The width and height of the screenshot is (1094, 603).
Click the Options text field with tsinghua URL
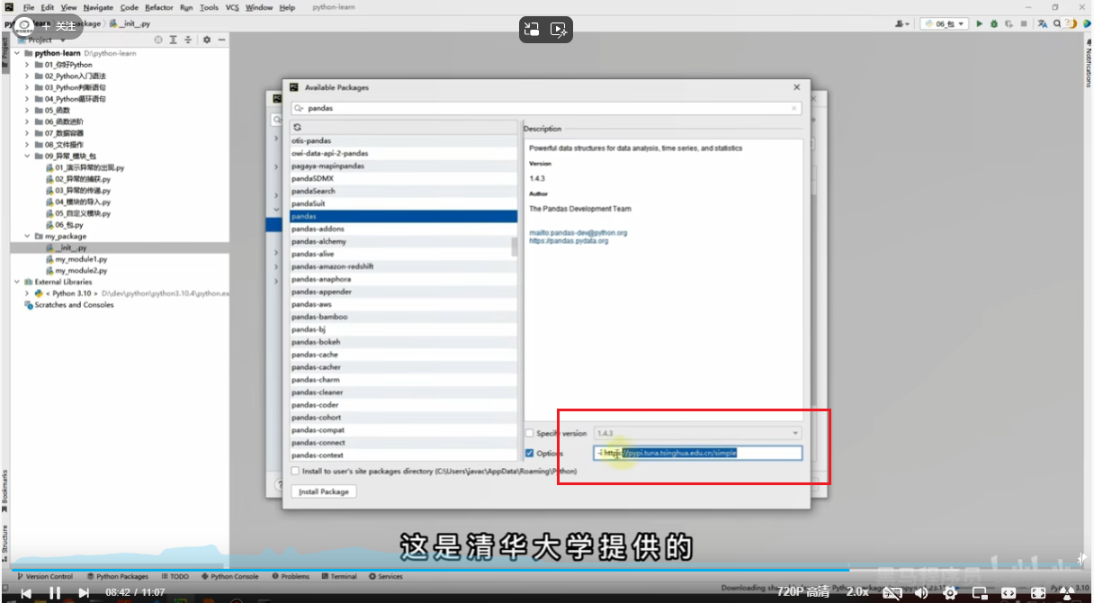pyautogui.click(x=697, y=453)
